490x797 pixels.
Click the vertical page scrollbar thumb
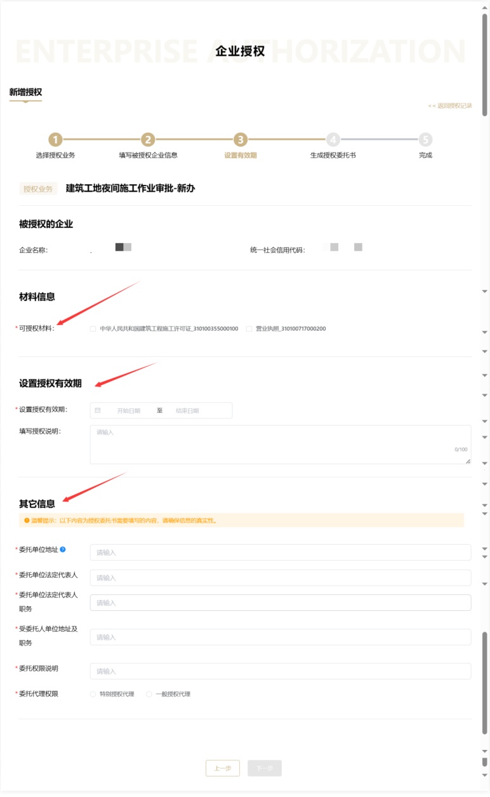[485, 65]
